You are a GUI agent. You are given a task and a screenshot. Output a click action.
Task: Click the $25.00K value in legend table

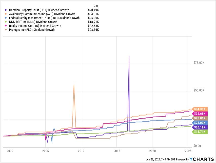[93, 18]
